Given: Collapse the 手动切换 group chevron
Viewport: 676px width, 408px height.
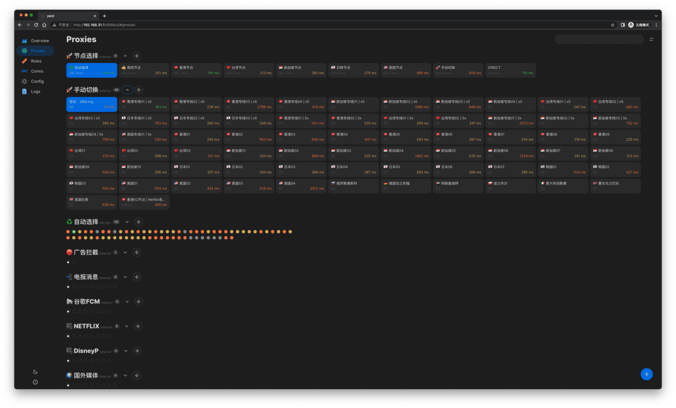Looking at the screenshot, I should click(x=127, y=90).
